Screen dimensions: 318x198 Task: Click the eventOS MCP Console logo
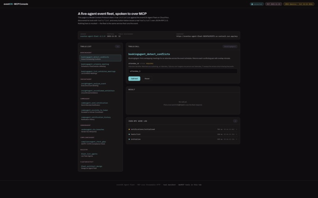coord(16,4)
